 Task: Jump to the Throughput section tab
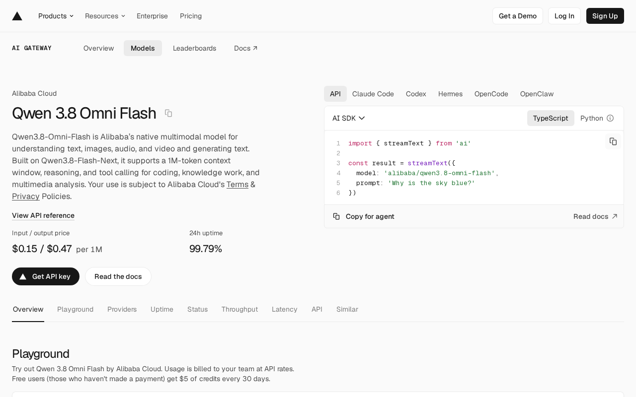pyautogui.click(x=239, y=309)
